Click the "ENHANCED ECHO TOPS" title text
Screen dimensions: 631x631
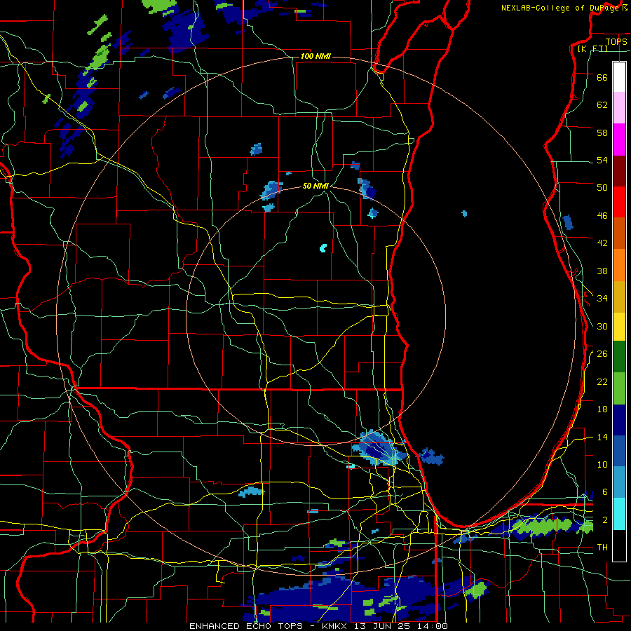(246, 626)
